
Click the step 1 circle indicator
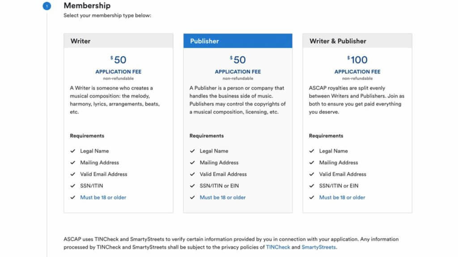click(47, 6)
